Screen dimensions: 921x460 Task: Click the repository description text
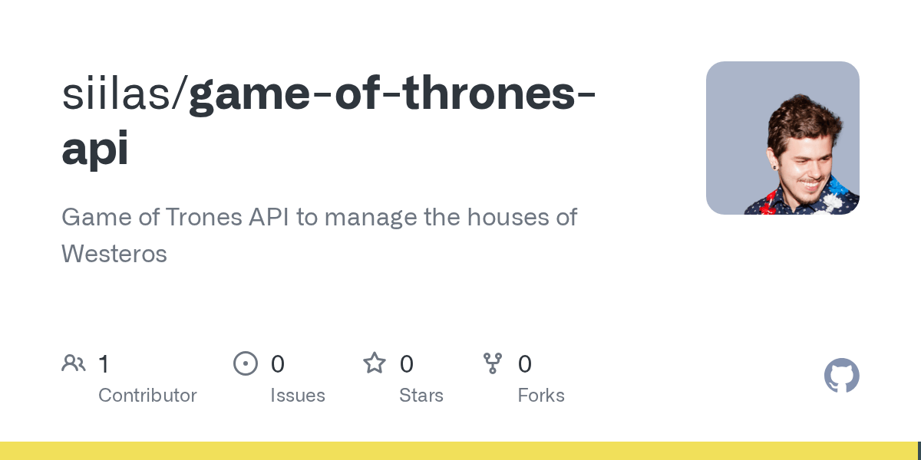point(319,235)
